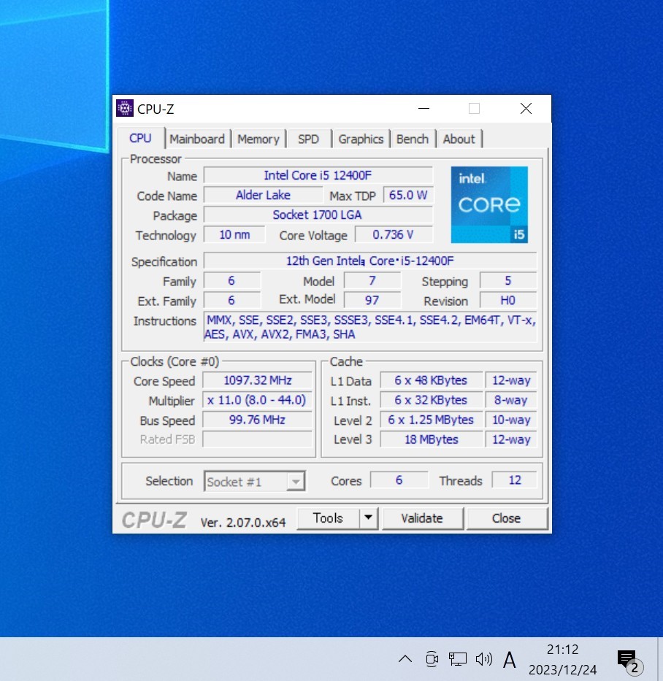
Task: Click the version text Ver. 2.07.0.x64
Action: tap(243, 523)
